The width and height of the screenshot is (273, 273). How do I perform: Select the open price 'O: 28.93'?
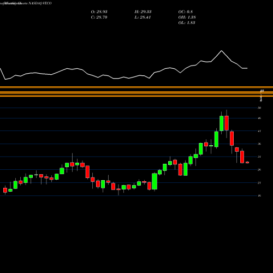coord(99,11)
